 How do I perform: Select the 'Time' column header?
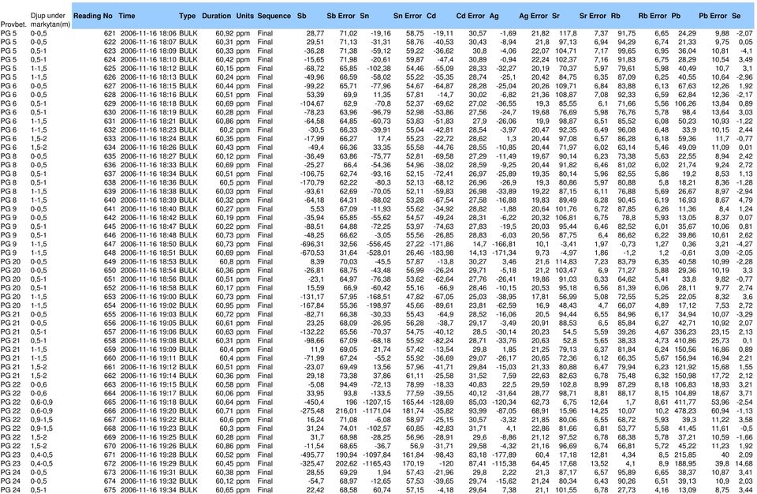[x=127, y=16]
